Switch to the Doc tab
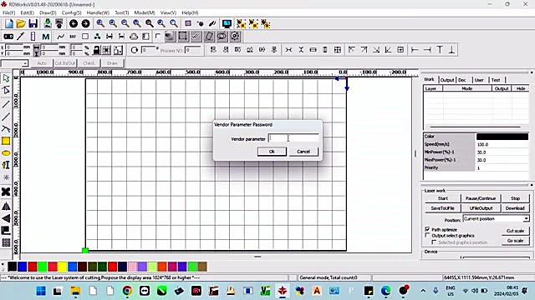This screenshot has height=300, width=535. tap(462, 80)
